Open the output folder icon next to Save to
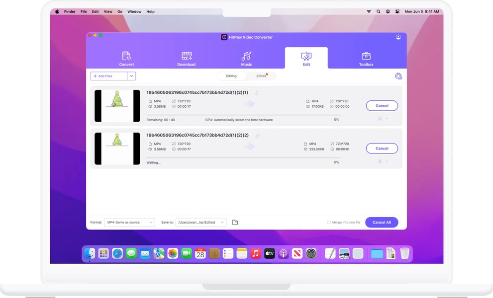Screen dimensions: 493x298 235,223
